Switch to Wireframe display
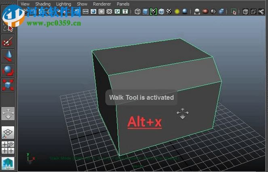Image resolution: width=268 pixels, height=172 pixels. tap(137, 11)
